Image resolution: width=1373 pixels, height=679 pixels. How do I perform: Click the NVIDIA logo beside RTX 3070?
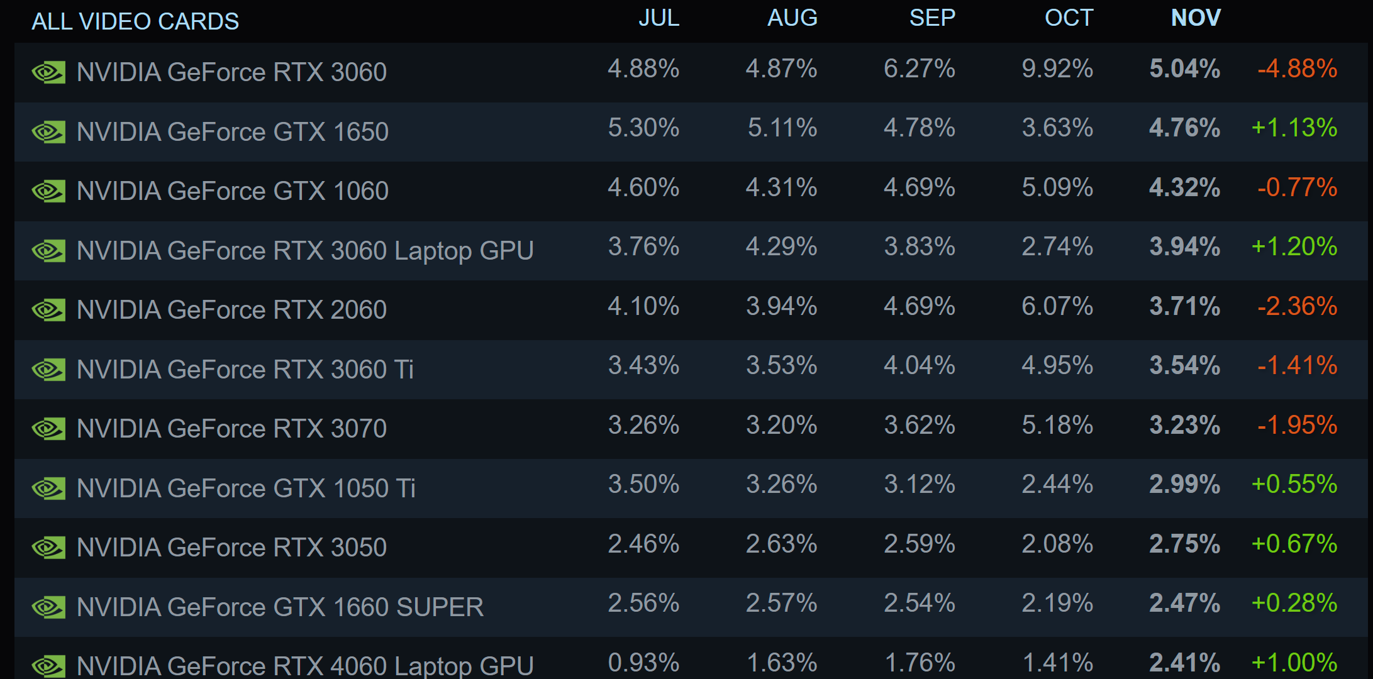tap(48, 429)
